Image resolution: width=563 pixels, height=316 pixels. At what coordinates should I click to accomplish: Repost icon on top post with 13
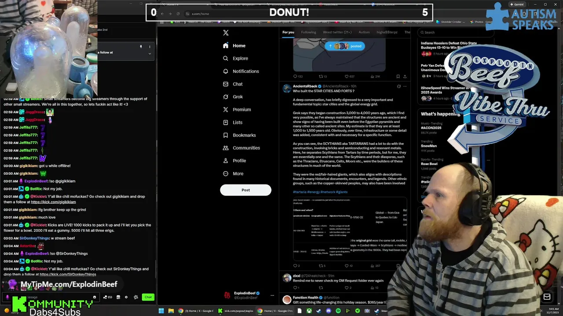pos(320,76)
